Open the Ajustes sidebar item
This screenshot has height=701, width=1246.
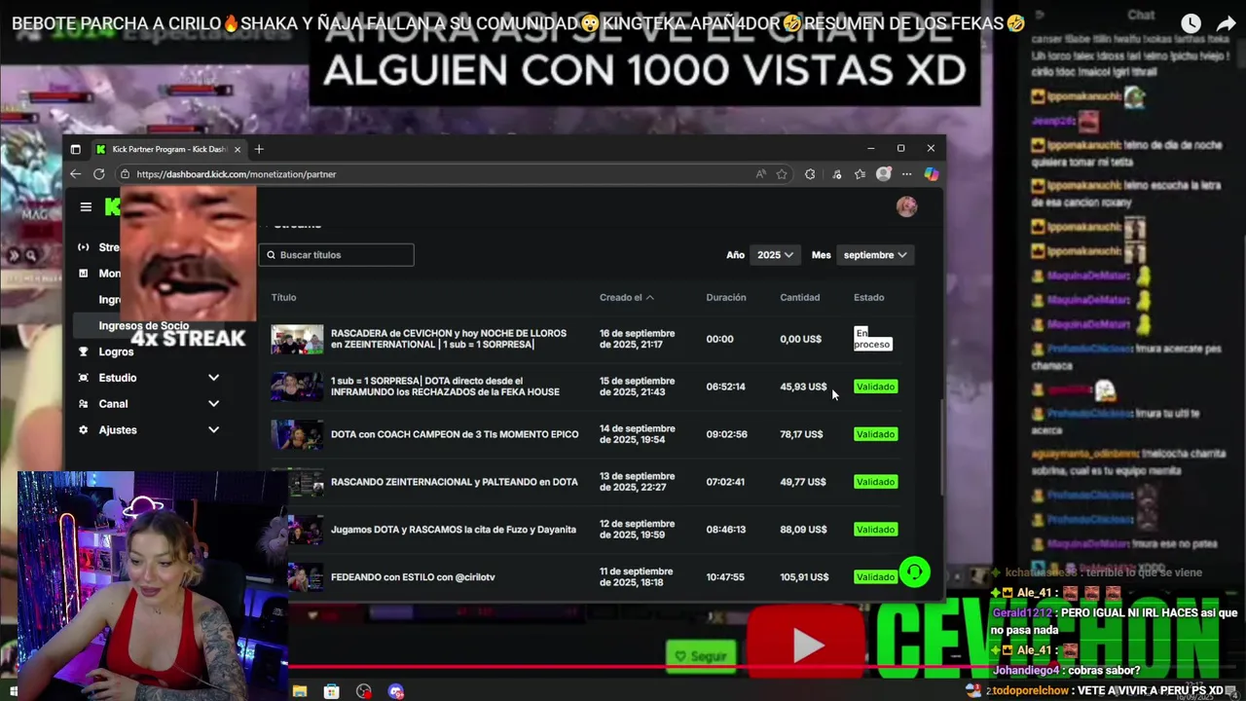tap(118, 429)
